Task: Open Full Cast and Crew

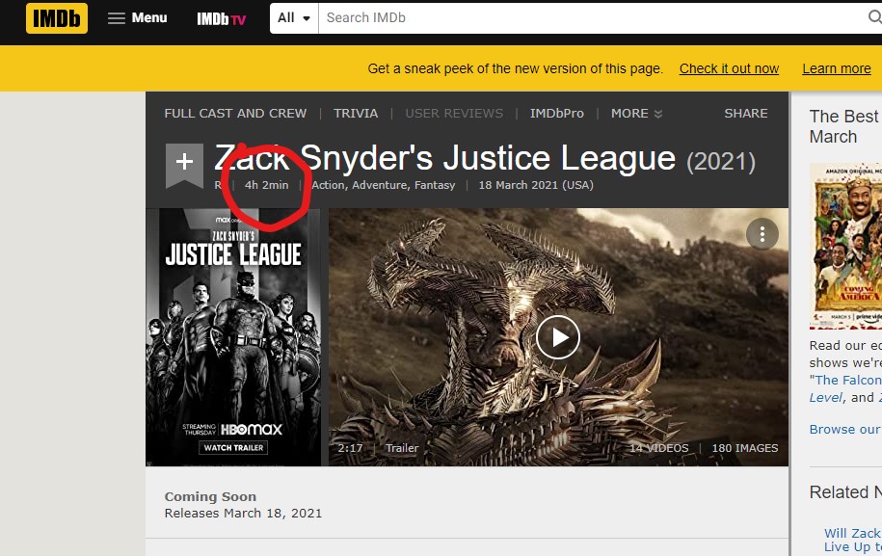Action: (x=236, y=114)
